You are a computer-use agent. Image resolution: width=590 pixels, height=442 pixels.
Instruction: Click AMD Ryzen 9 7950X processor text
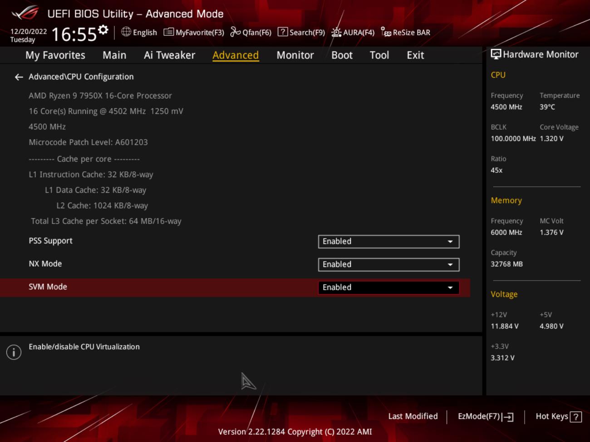point(100,96)
